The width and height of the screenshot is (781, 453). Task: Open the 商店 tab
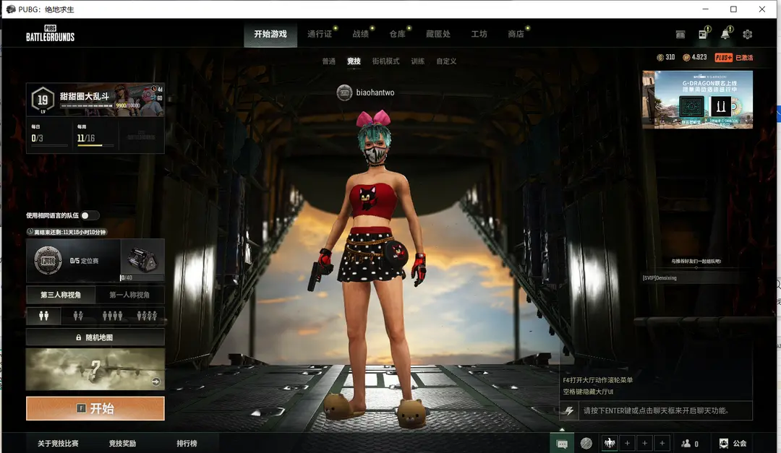[516, 34]
